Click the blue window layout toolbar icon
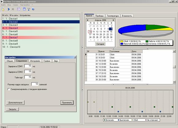Image resolution: width=178 pixels, height=128 pixels. [x=24, y=9]
